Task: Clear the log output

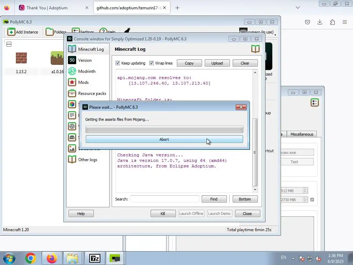Action: (245, 63)
